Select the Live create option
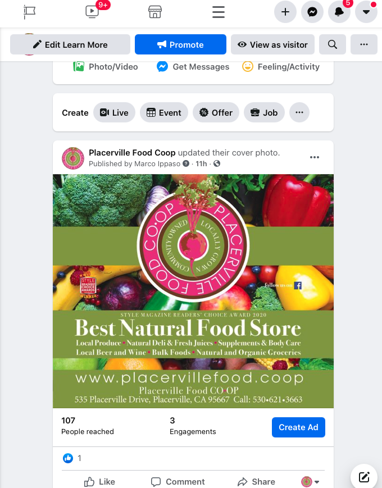 click(x=114, y=112)
